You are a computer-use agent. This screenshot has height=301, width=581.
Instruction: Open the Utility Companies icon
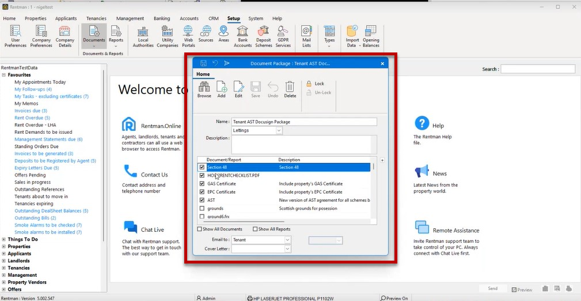tap(168, 36)
